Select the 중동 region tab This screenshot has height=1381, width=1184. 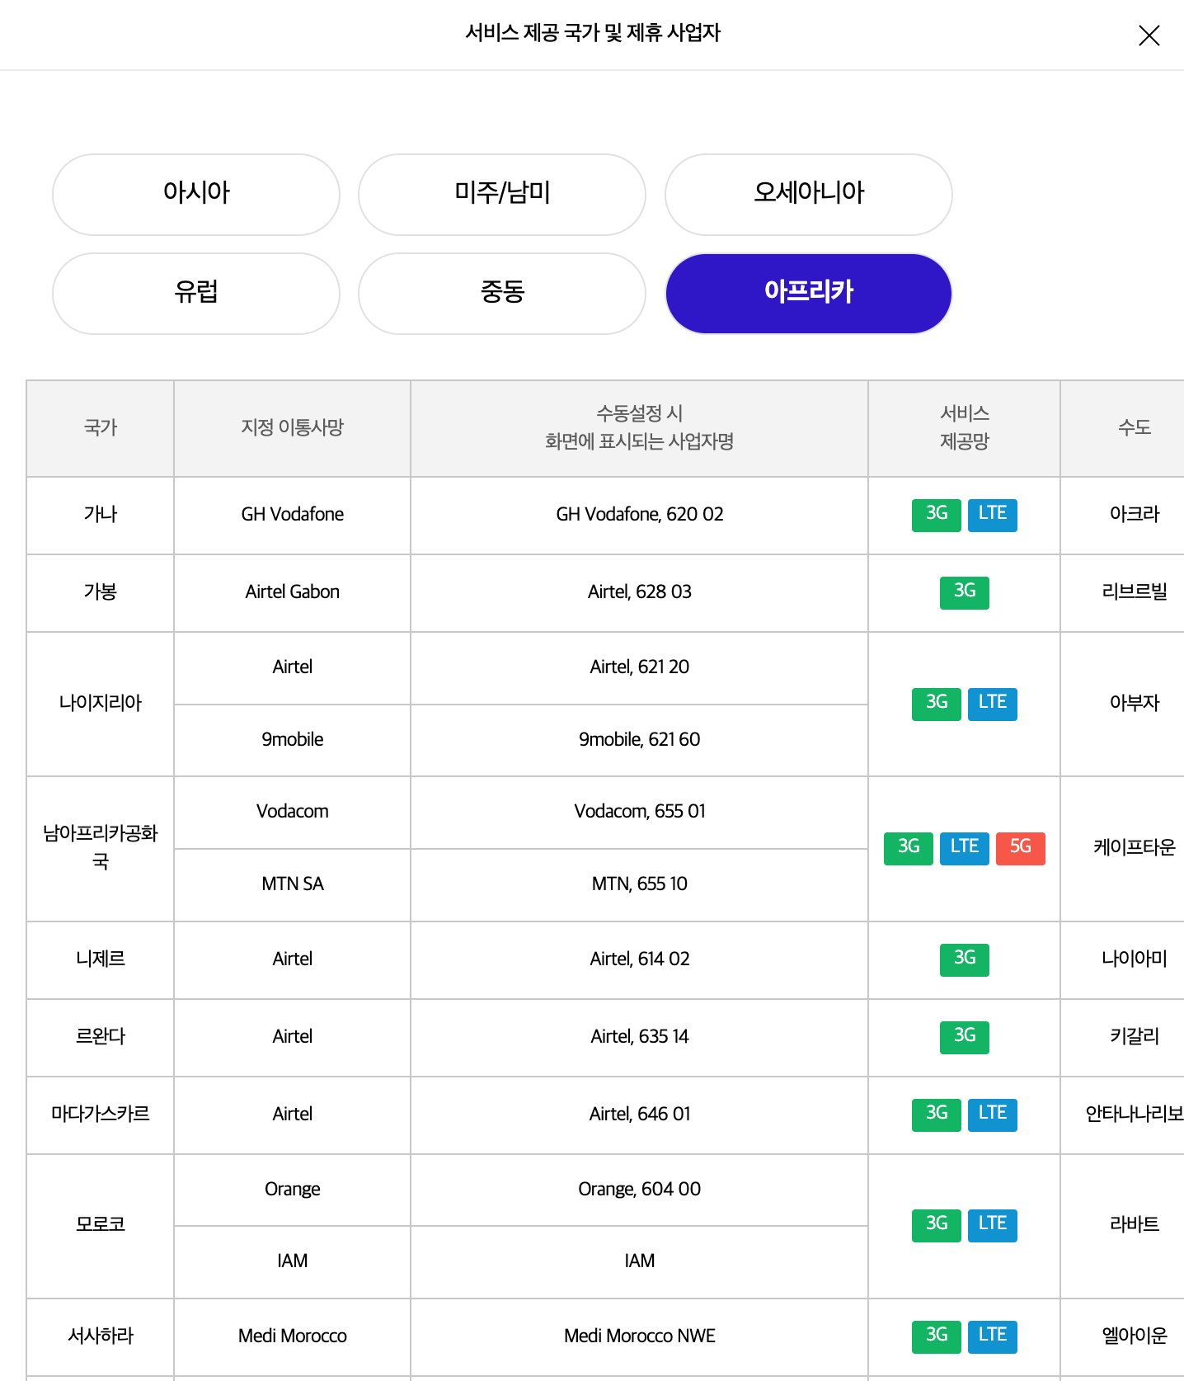(x=502, y=294)
